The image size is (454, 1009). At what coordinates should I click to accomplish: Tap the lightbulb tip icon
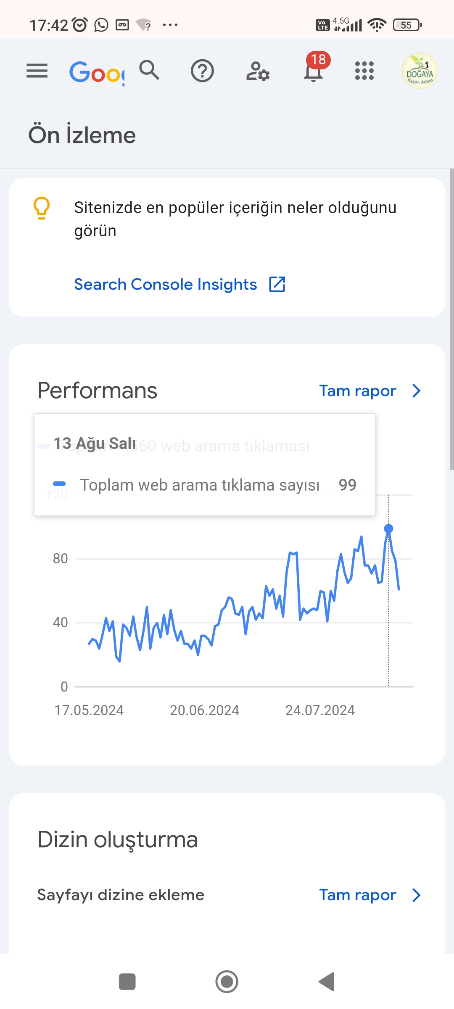click(x=42, y=208)
